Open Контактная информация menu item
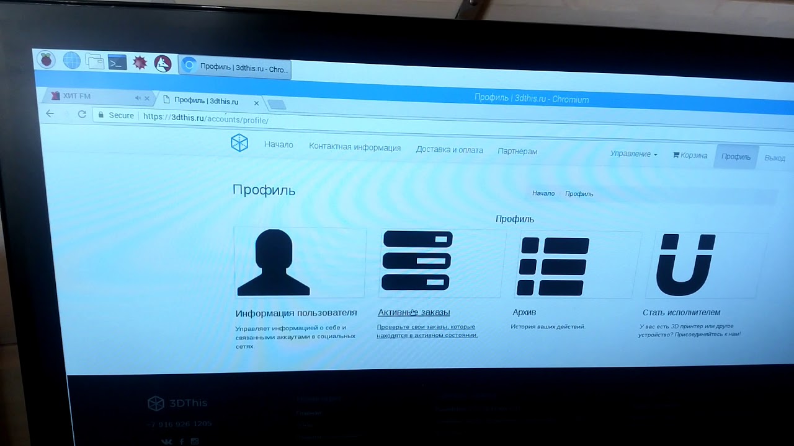 coord(355,147)
